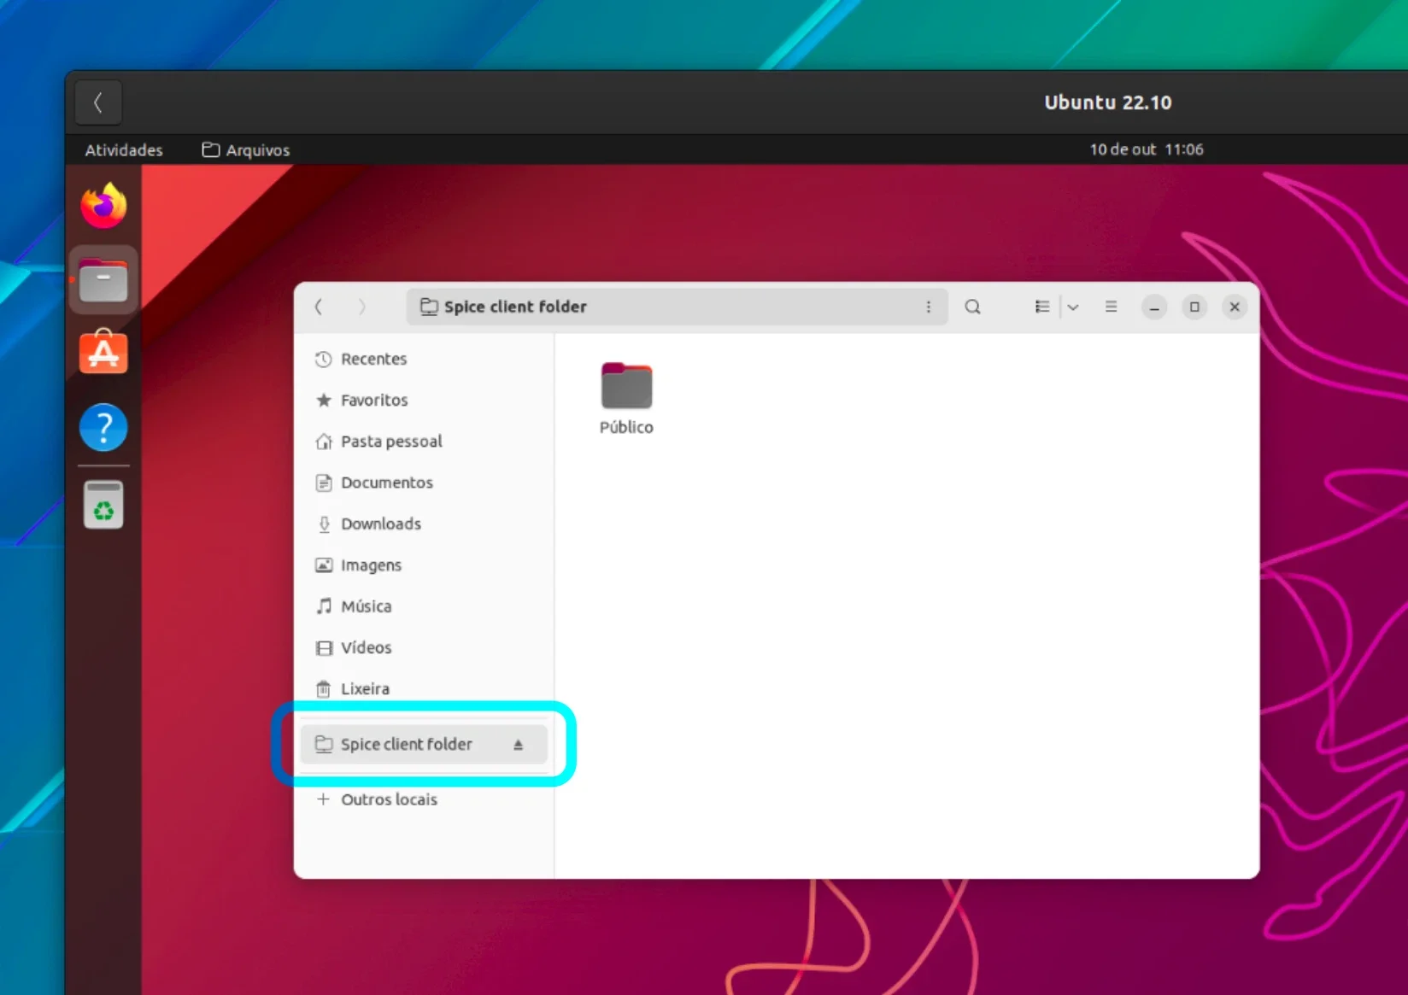Expand the view options chevron dropdown
Viewport: 1408px width, 995px height.
point(1073,307)
